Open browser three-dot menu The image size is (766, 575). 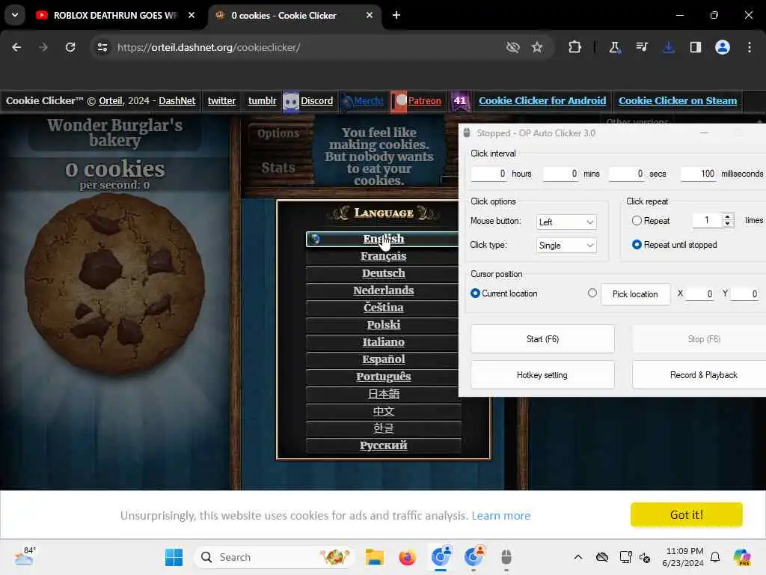(750, 47)
